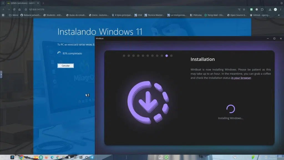Image resolution: width=284 pixels, height=160 pixels.
Task: Click the green shield extension icon
Action: 251,9
